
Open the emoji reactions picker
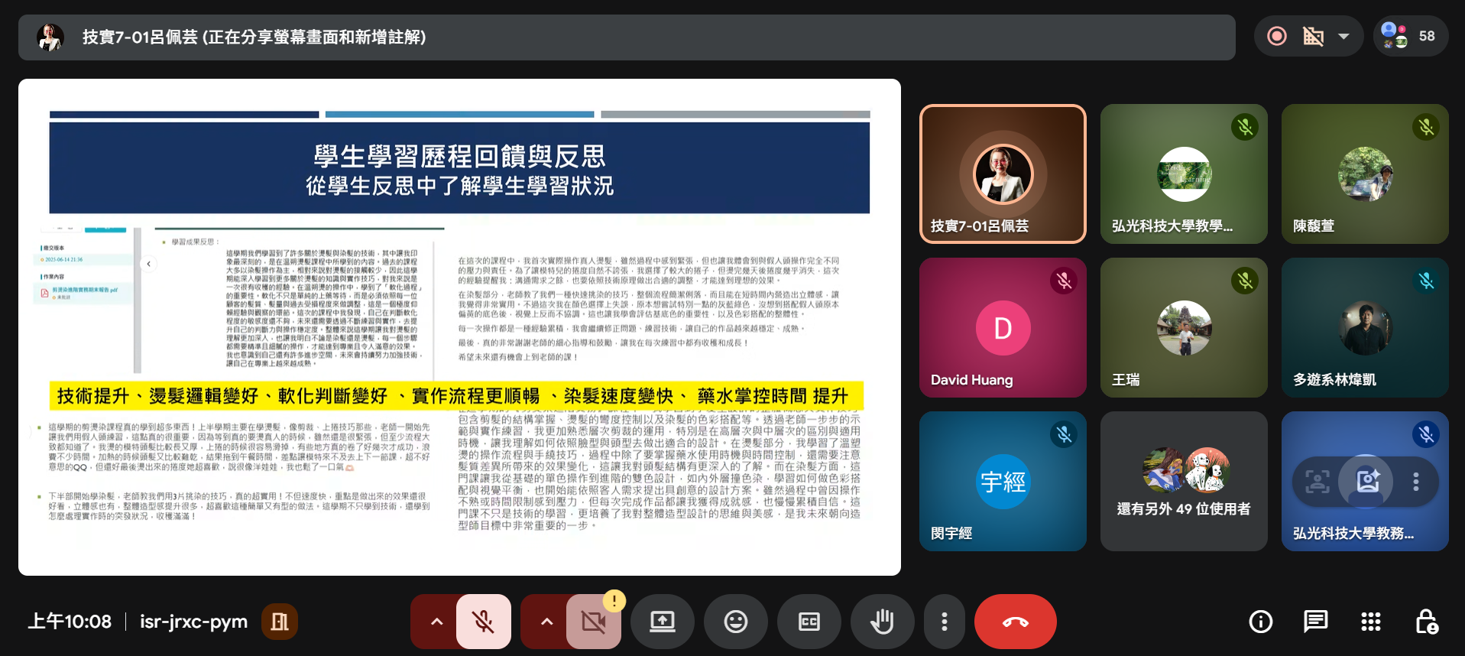[x=735, y=622]
